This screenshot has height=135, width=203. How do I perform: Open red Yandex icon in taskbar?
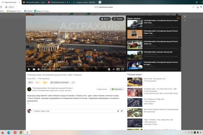[15, 133]
